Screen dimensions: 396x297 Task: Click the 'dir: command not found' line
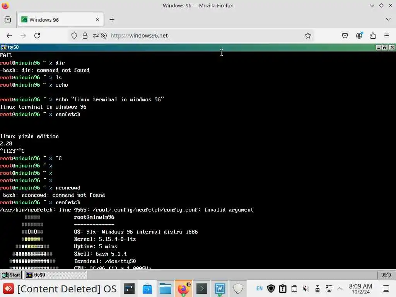(x=45, y=70)
